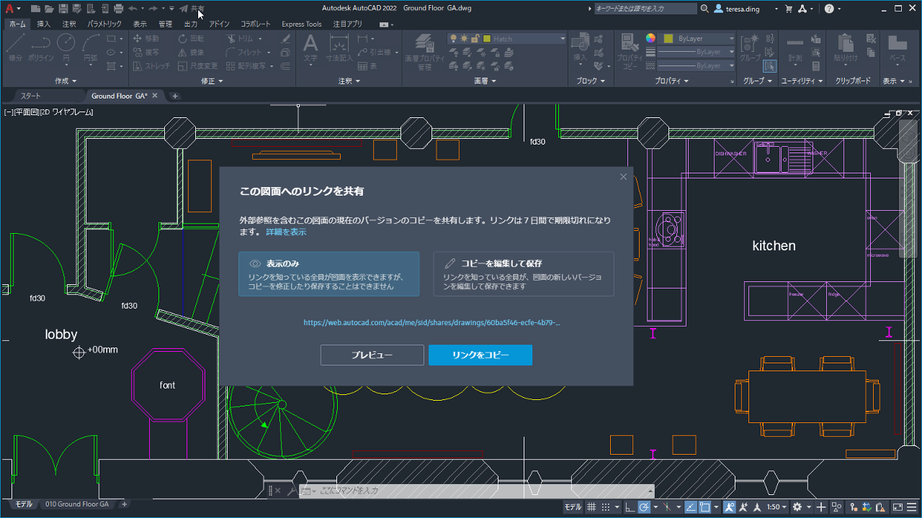Switch to the 010 Ground Floor GA layout tab
Viewport: 922px width, 518px height.
[x=77, y=504]
